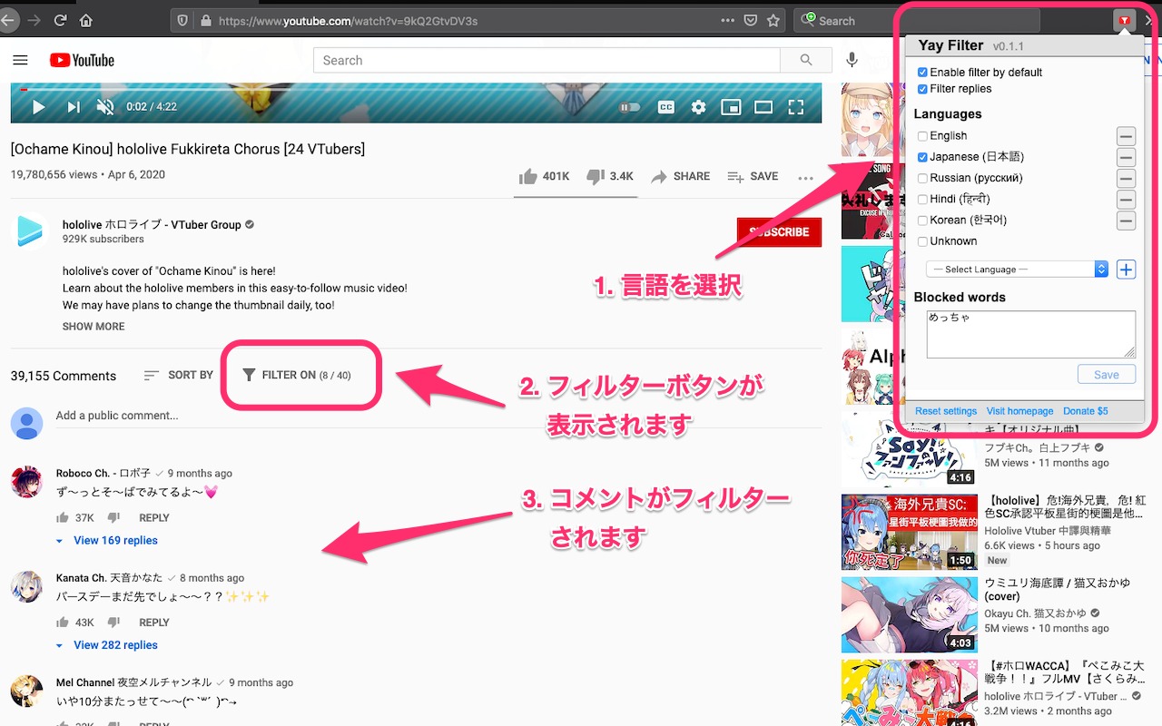Viewport: 1162px width, 726px height.
Task: Toggle Filter replies checkbox
Action: tap(922, 89)
